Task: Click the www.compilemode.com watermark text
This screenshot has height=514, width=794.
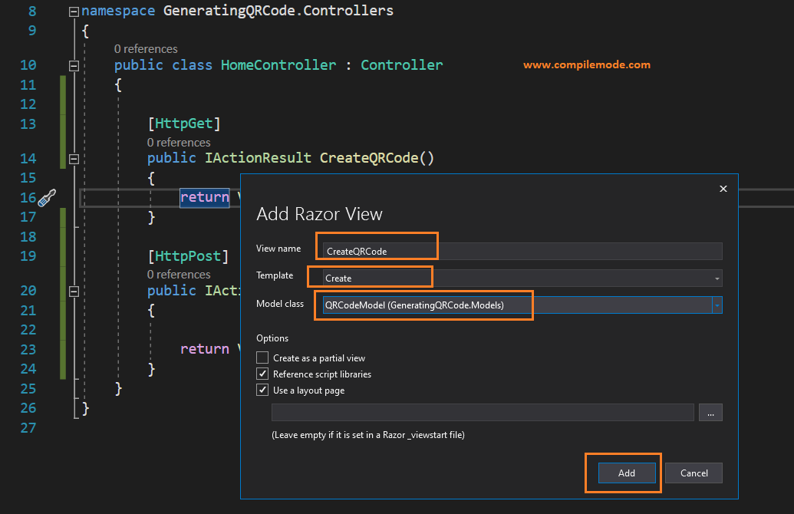Action: coord(586,65)
